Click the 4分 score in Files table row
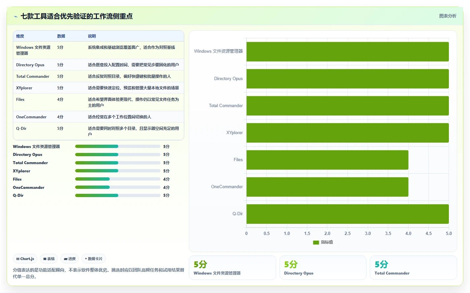This screenshot has width=470, height=293. coord(60,100)
